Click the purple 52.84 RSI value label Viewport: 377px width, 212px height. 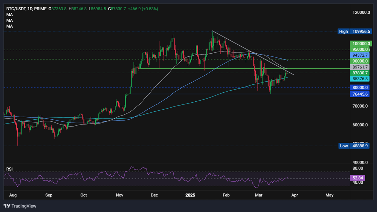click(357, 178)
